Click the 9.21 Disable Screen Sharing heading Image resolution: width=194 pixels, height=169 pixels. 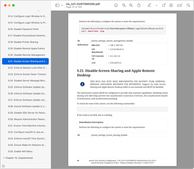tap(116, 73)
